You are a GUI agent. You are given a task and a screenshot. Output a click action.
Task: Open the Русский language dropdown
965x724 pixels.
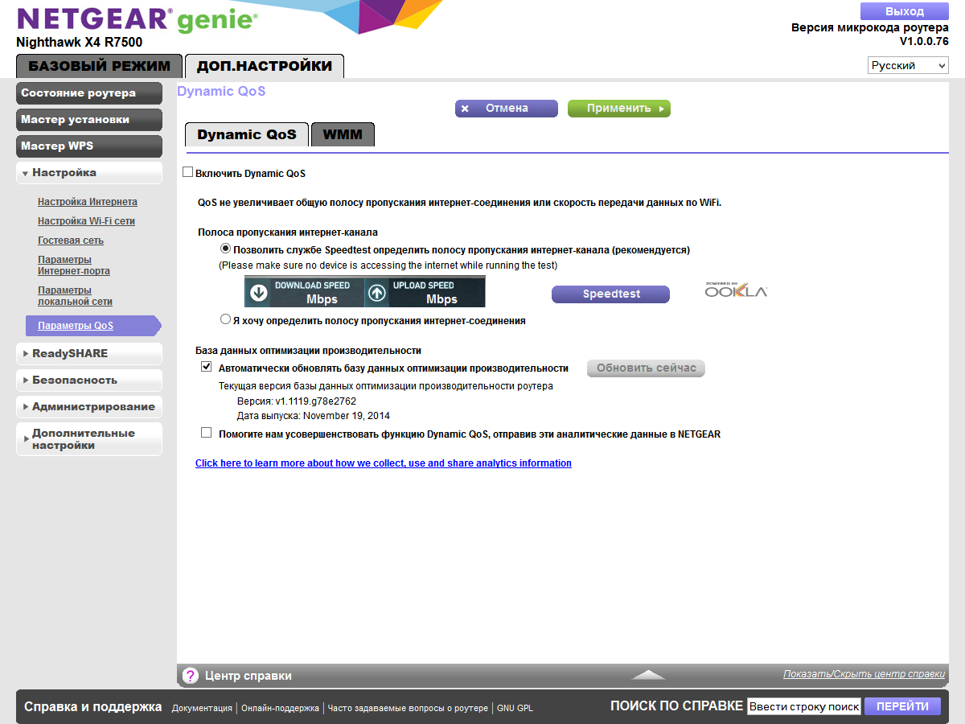[x=908, y=66]
